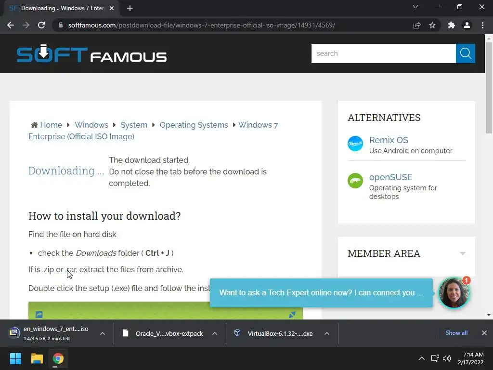The height and width of the screenshot is (370, 493).
Task: Open the Operating Systems breadcrumb link
Action: coord(194,125)
